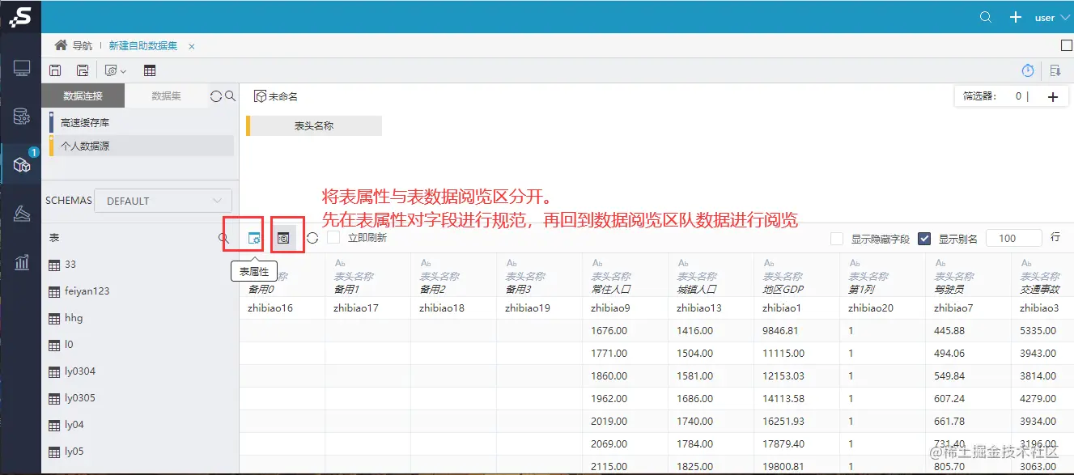Click the export icon at the top right corner
Viewport: 1074px width, 475px height.
(x=1055, y=70)
